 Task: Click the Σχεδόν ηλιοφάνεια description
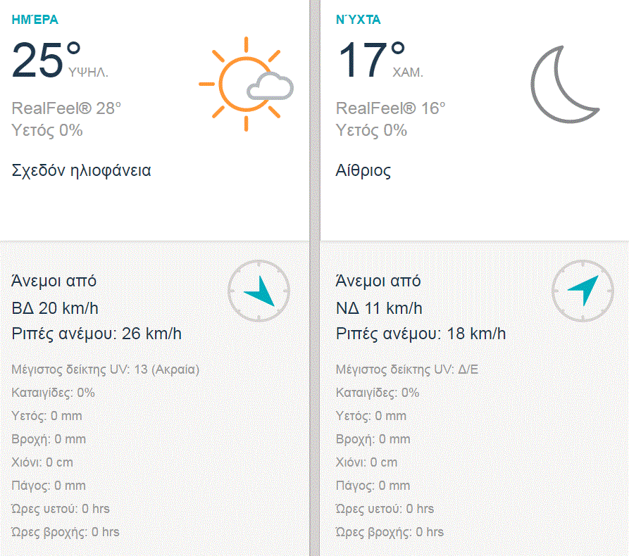tap(82, 170)
